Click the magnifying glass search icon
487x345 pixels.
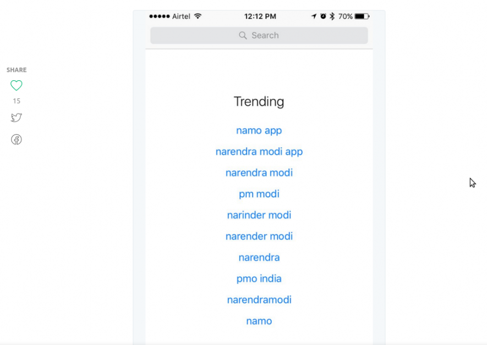tap(243, 35)
